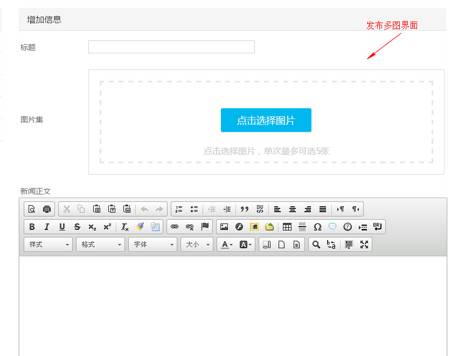The height and width of the screenshot is (356, 458).
Task: Insert an anchor flag
Action: coord(205,227)
